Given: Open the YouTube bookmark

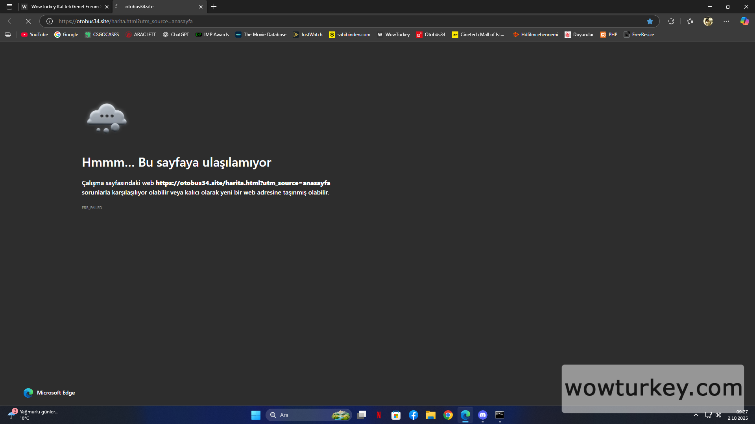Looking at the screenshot, I should [35, 35].
